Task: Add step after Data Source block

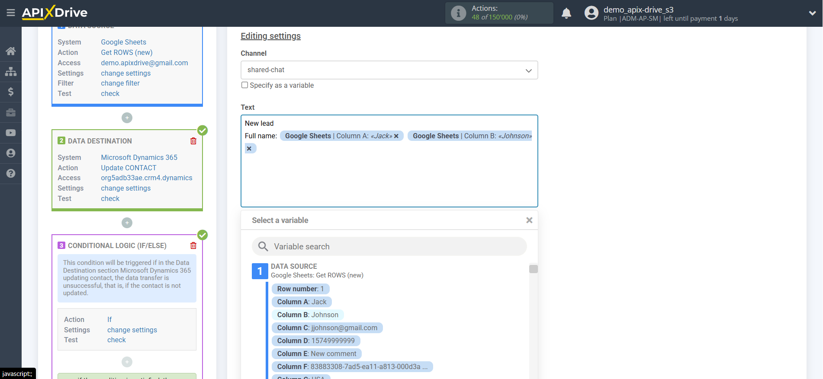Action: coord(127,118)
